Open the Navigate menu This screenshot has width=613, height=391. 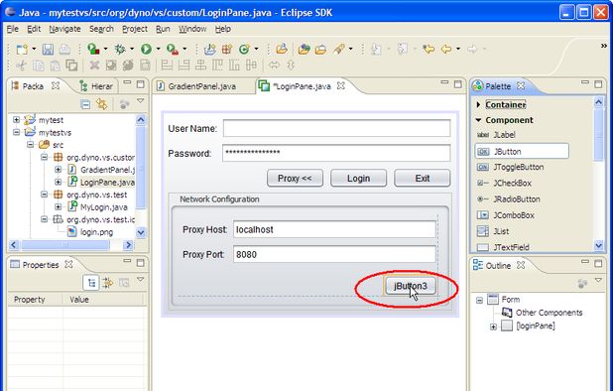pos(64,29)
